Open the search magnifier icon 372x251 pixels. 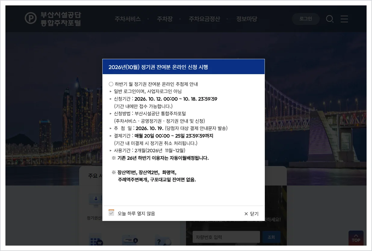[x=330, y=19]
